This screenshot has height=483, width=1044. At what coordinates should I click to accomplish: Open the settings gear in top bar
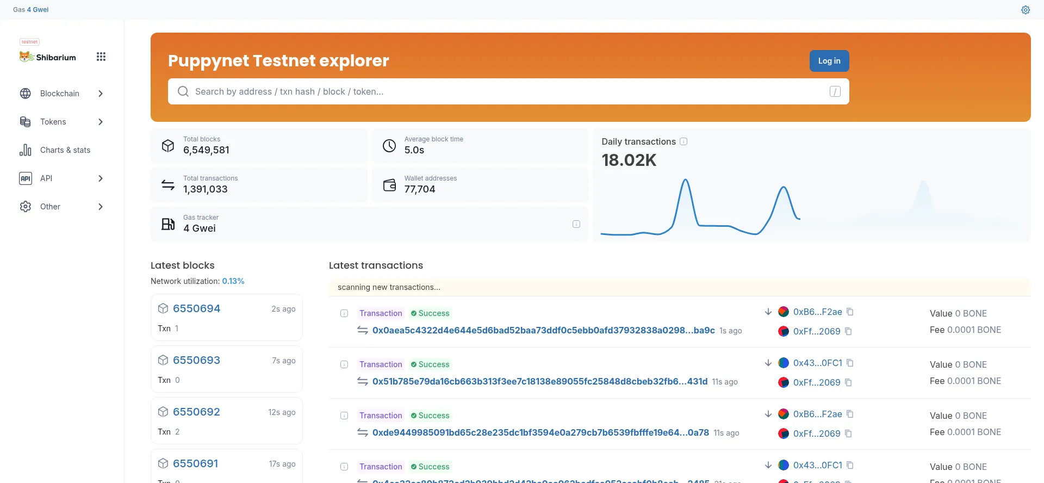point(1026,10)
